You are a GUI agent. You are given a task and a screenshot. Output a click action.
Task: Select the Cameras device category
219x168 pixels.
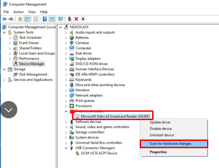coord(82,43)
